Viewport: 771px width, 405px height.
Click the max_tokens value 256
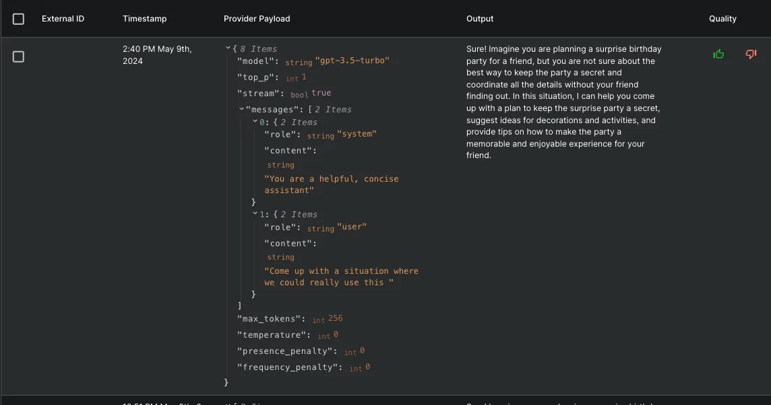[335, 318]
